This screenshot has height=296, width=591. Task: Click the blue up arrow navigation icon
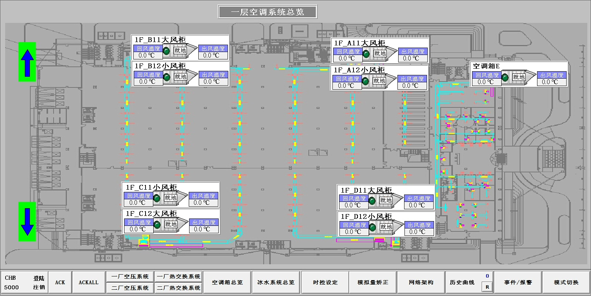[x=27, y=62]
